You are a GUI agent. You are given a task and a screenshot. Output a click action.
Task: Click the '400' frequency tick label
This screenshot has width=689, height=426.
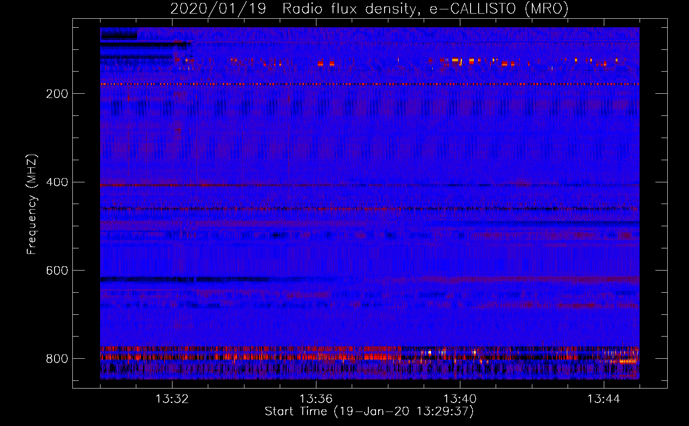click(x=57, y=182)
